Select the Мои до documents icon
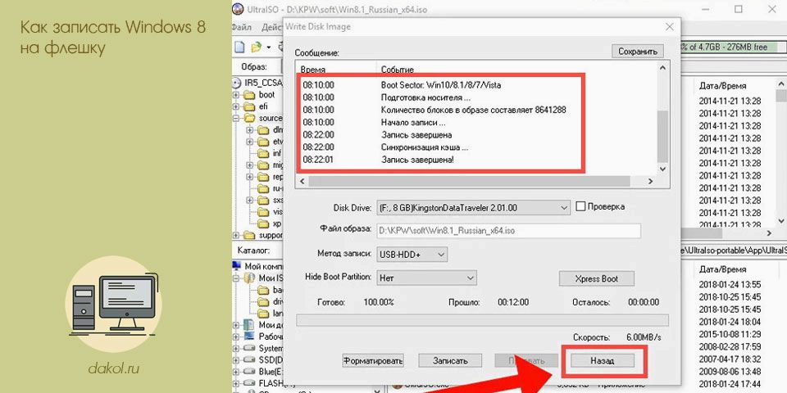Image resolution: width=787 pixels, height=393 pixels. [x=249, y=325]
